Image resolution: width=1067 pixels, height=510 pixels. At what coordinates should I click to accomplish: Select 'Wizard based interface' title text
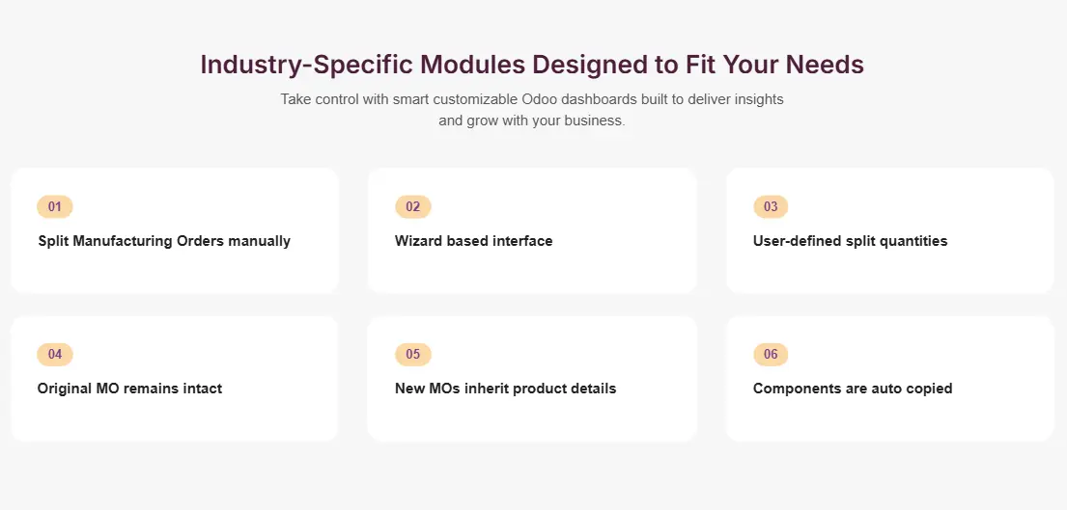coord(474,241)
